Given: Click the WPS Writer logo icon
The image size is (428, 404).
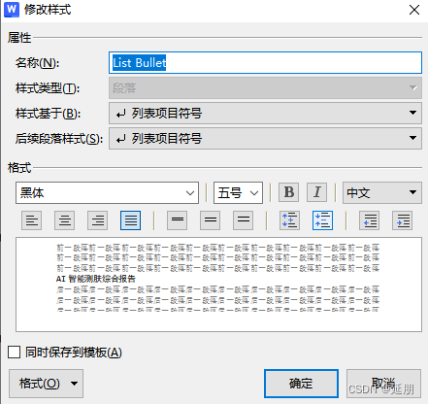Looking at the screenshot, I should tap(12, 10).
